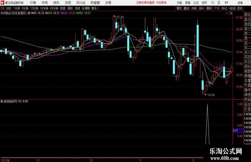The height and width of the screenshot is (162, 251).
Task: Switch to 1分钟 period
Action: coord(16,8)
